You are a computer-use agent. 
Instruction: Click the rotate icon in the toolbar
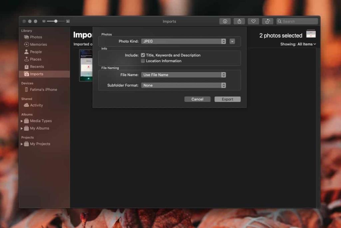point(268,21)
